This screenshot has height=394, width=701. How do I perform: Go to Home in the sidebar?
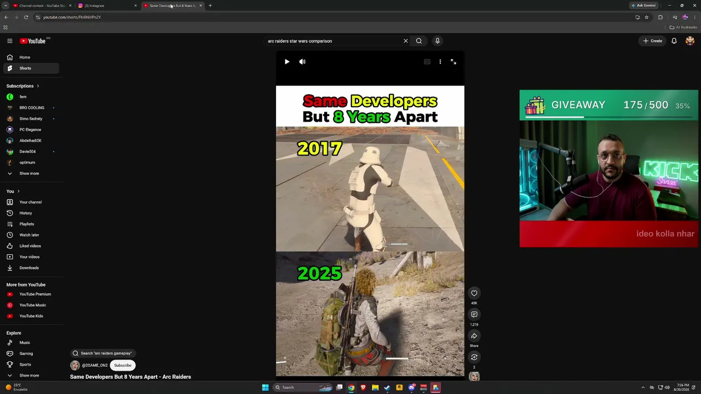pyautogui.click(x=31, y=57)
